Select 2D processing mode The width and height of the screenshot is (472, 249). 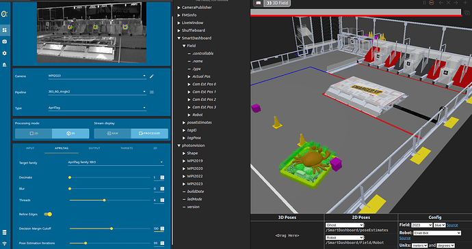34,133
